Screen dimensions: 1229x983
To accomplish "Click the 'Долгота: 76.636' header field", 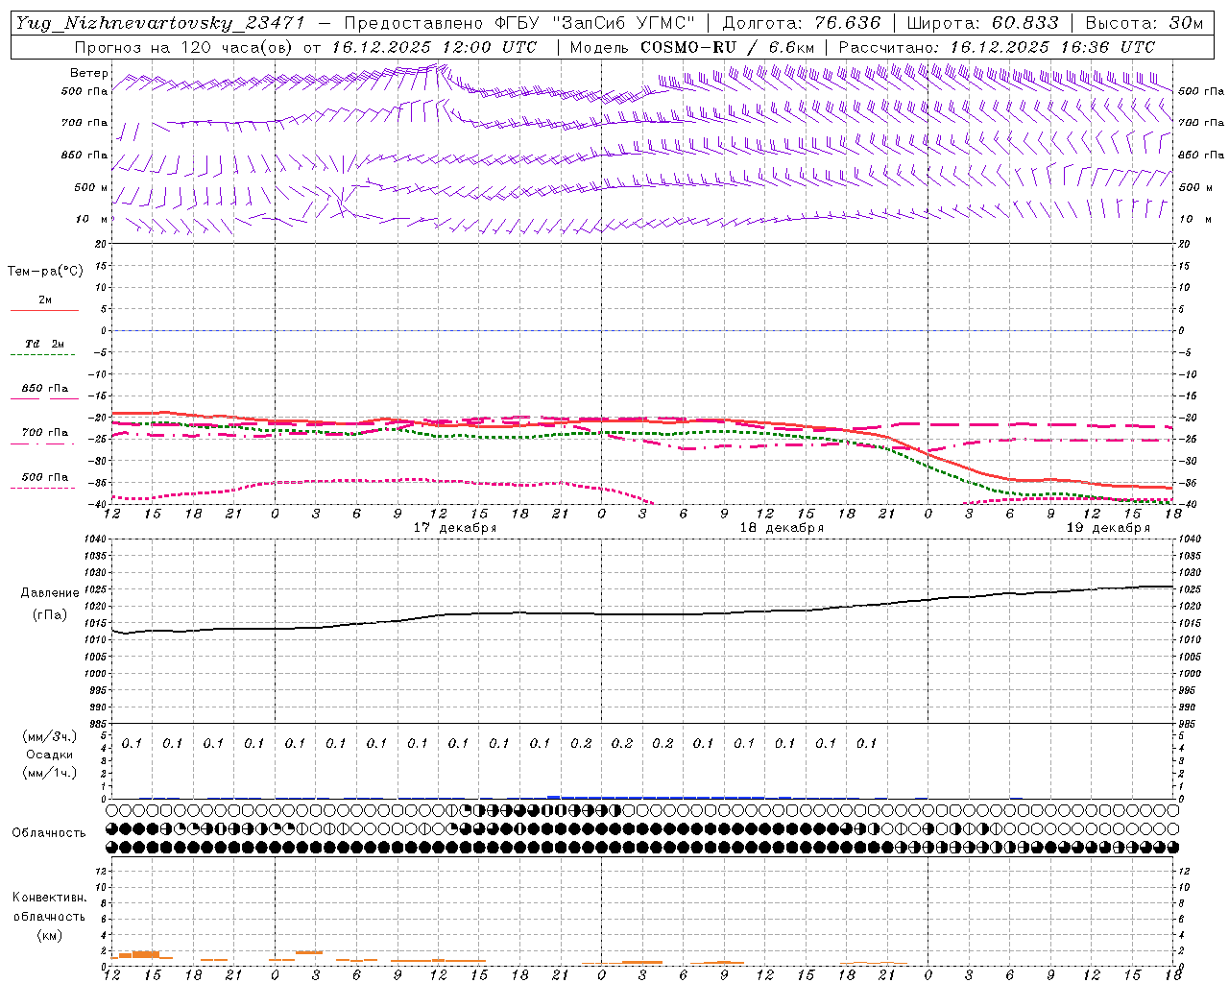I will [801, 23].
